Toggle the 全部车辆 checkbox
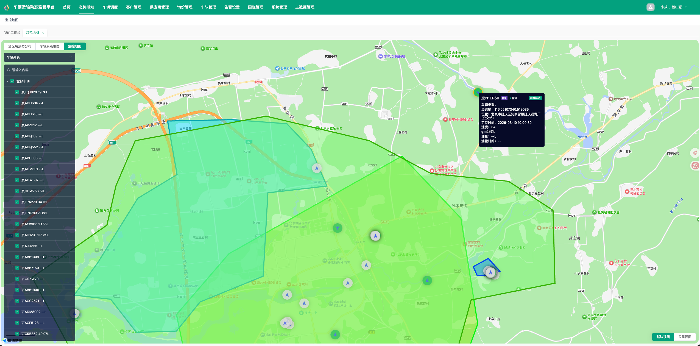 pos(12,81)
